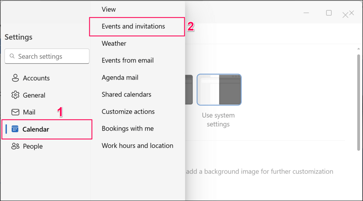Select the Use system settings theme thumbnail
The width and height of the screenshot is (363, 201).
(x=219, y=90)
